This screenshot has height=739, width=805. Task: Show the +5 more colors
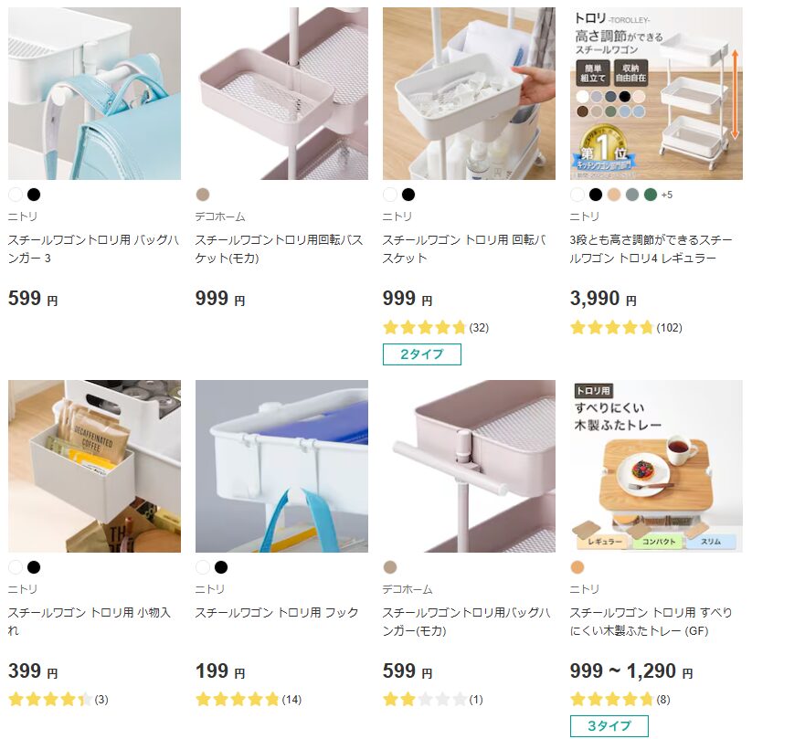click(667, 195)
